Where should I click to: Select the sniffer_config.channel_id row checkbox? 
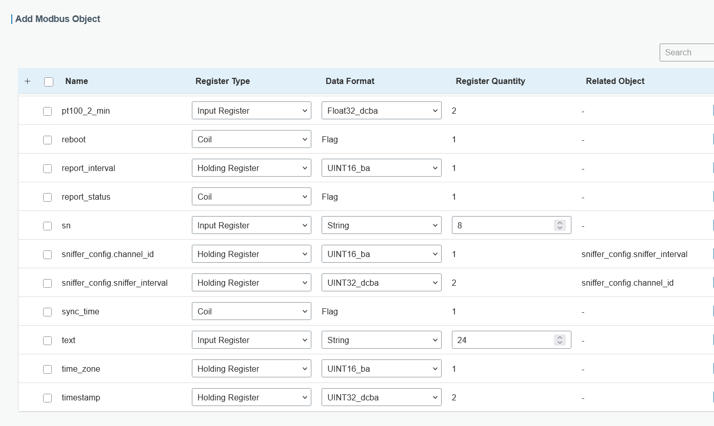(47, 254)
